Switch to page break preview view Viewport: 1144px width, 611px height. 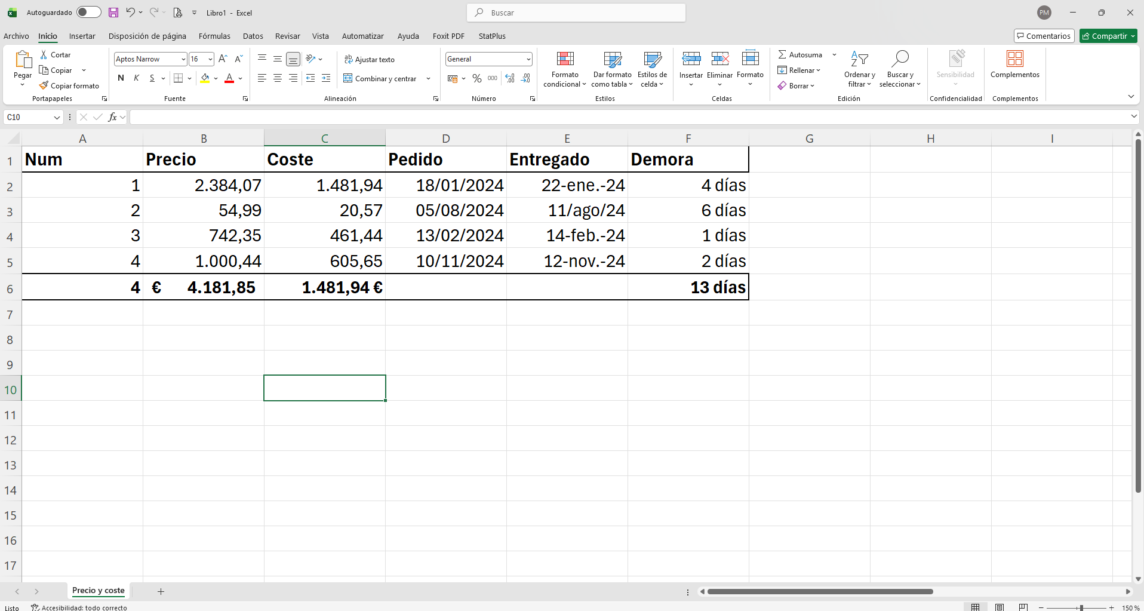coord(1023,607)
